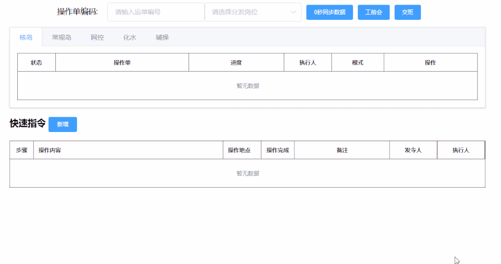Click the 状态 column header

click(36, 63)
